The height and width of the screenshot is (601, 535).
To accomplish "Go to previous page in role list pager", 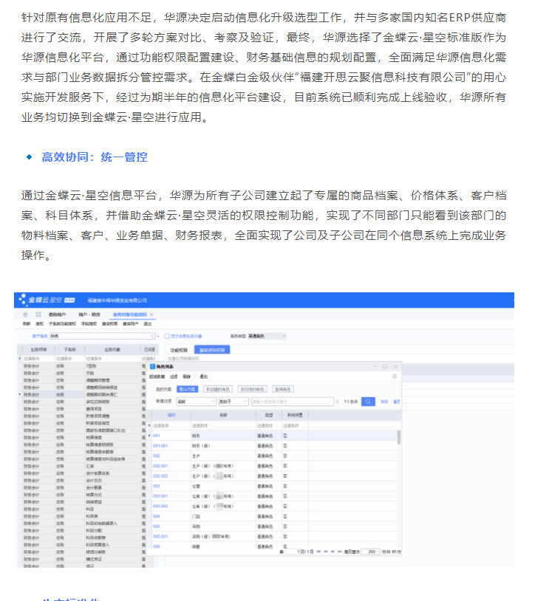I will (326, 552).
